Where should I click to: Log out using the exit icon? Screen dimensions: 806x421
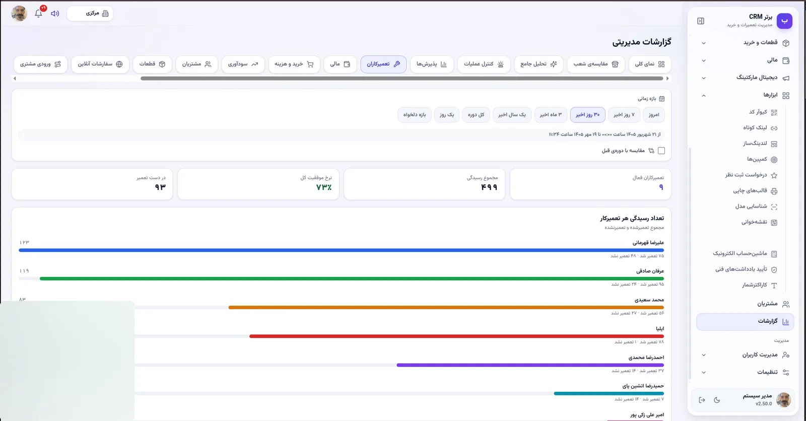pyautogui.click(x=702, y=400)
